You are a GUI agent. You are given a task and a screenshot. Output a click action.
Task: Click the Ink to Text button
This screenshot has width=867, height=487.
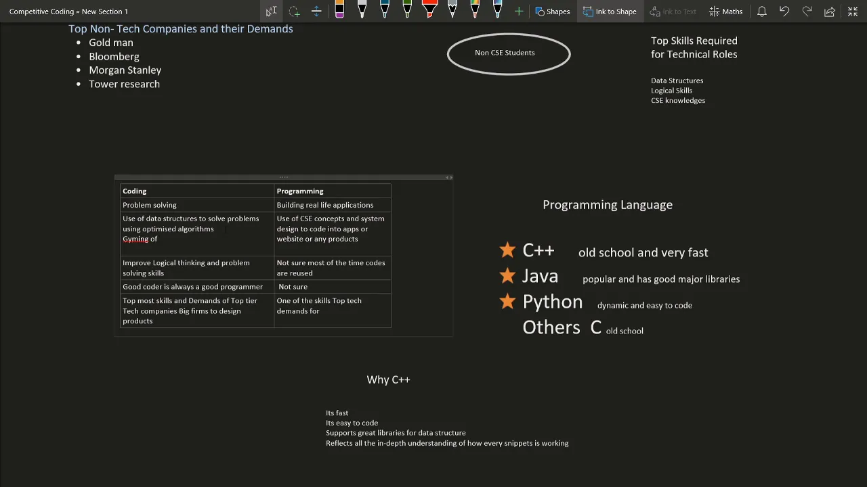click(x=673, y=11)
